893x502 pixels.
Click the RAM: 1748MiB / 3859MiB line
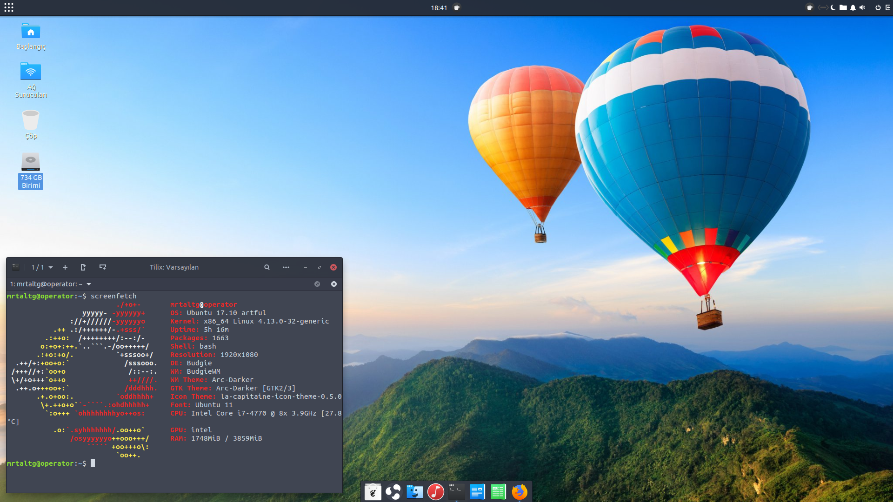click(216, 438)
